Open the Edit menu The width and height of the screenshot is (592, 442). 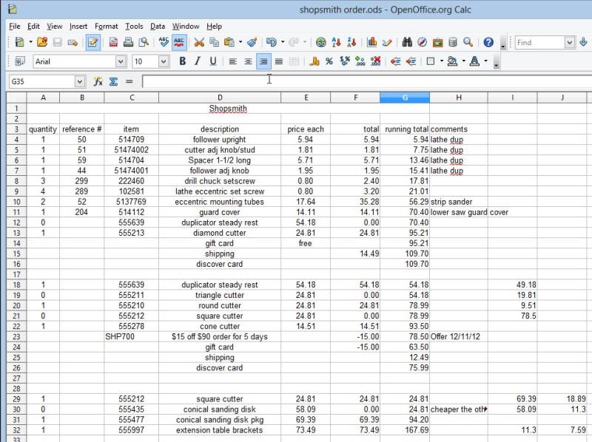pyautogui.click(x=33, y=27)
